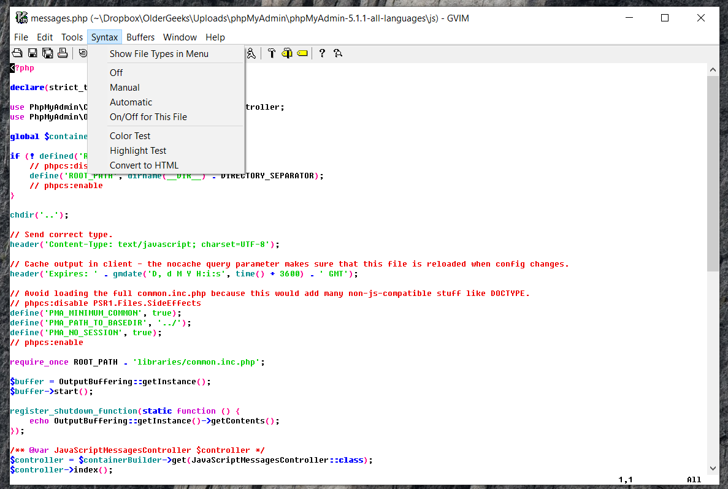Viewport: 728px width, 489px height.
Task: Click the 'declare' keyword
Action: (28, 88)
